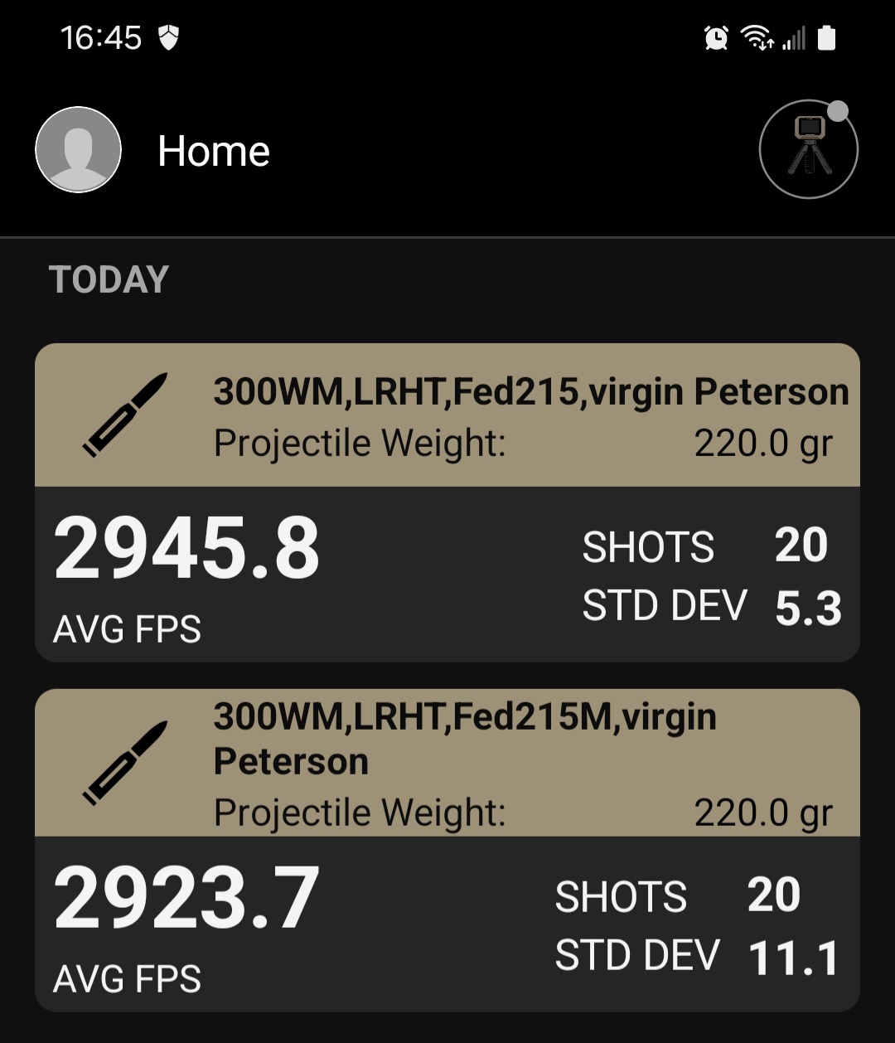Image resolution: width=895 pixels, height=1043 pixels.
Task: Select the 2945.8 average FPS reading
Action: click(x=186, y=549)
